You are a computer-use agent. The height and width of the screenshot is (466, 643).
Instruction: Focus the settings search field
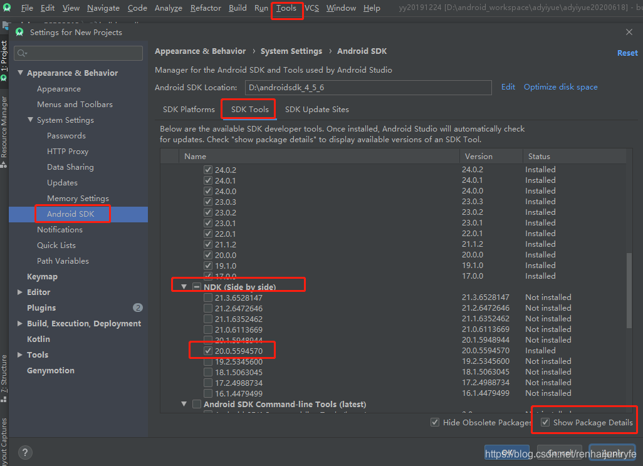[x=78, y=53]
